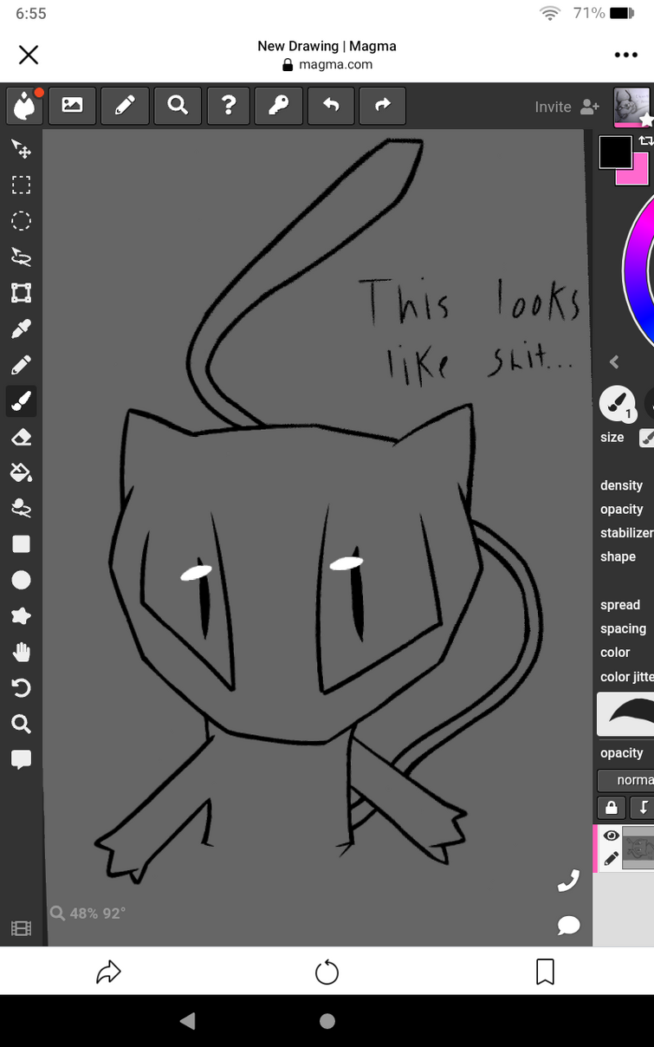
Task: Click the size brush setting label
Action: click(612, 437)
